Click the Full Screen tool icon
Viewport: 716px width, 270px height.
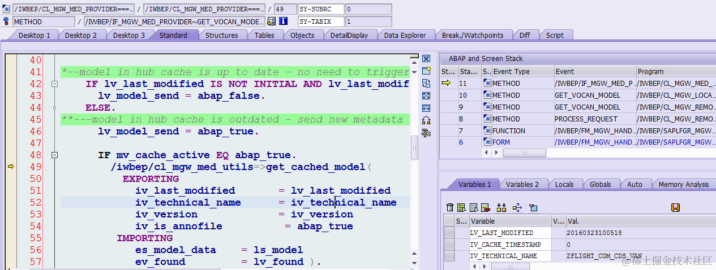click(x=426, y=96)
